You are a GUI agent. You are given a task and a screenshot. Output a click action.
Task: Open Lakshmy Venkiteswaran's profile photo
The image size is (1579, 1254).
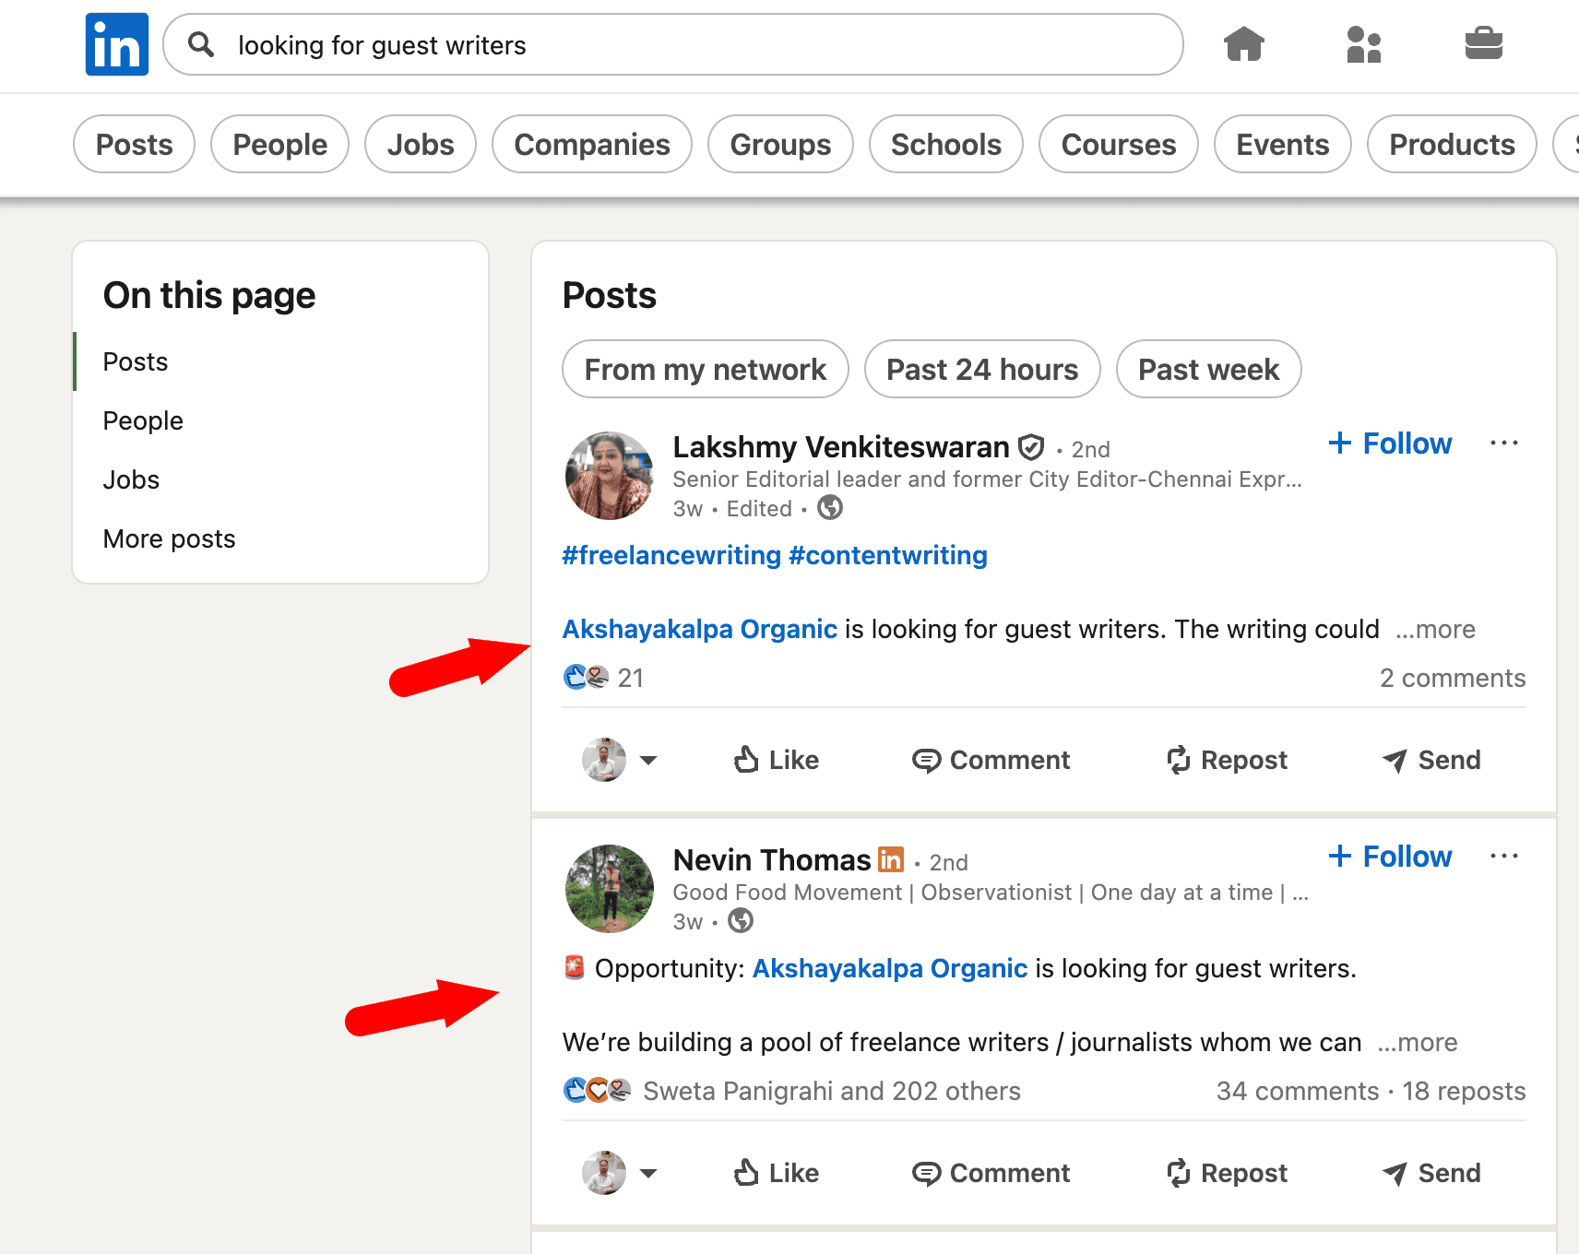coord(609,476)
